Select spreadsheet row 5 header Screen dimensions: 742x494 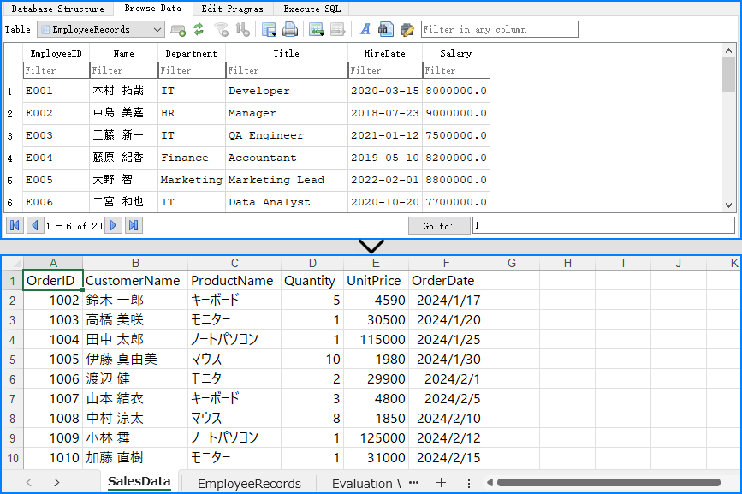12,359
